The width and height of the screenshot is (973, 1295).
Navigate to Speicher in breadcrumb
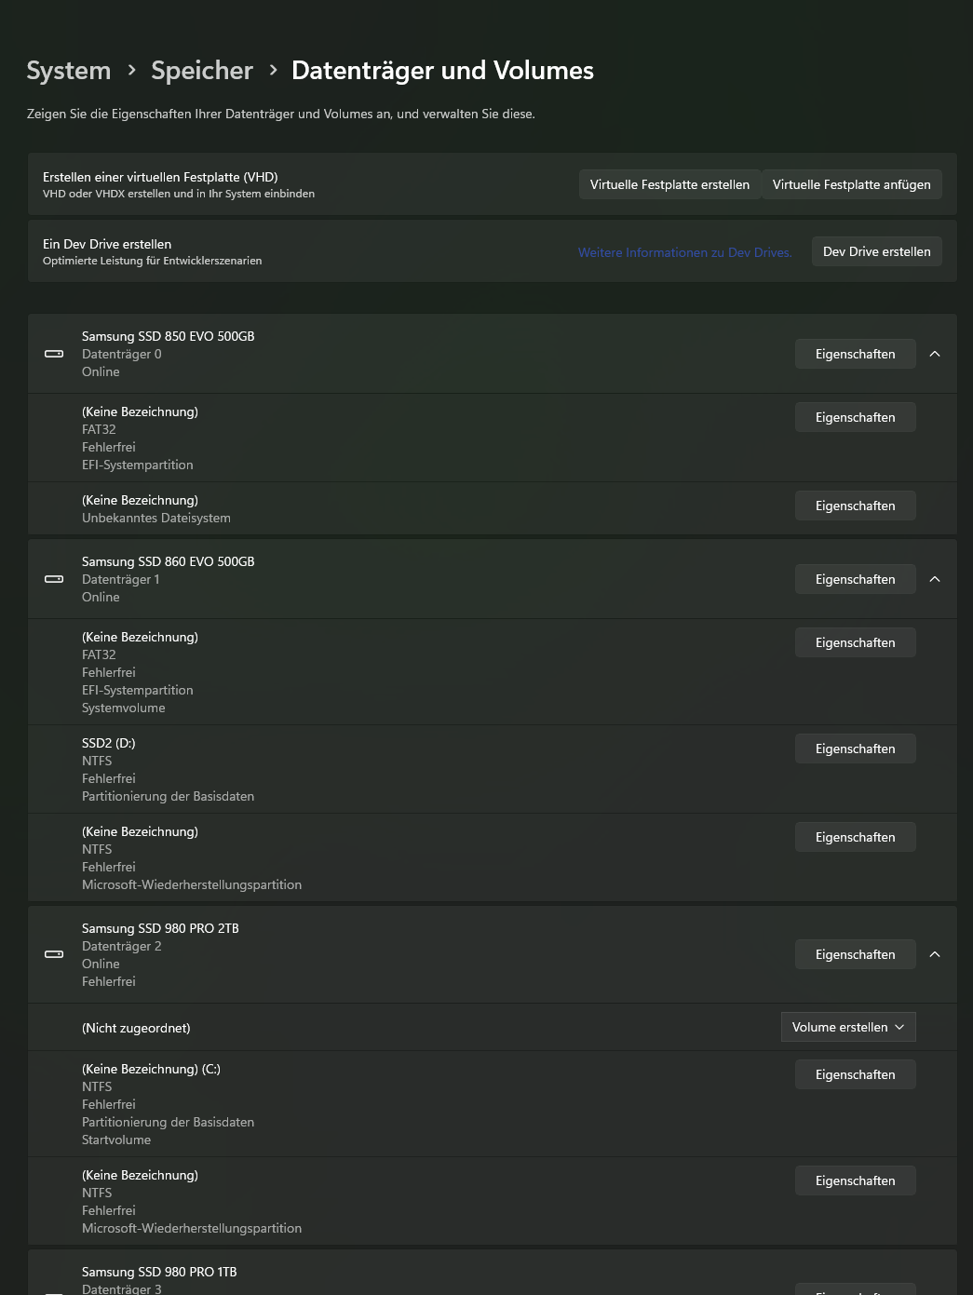pyautogui.click(x=202, y=71)
